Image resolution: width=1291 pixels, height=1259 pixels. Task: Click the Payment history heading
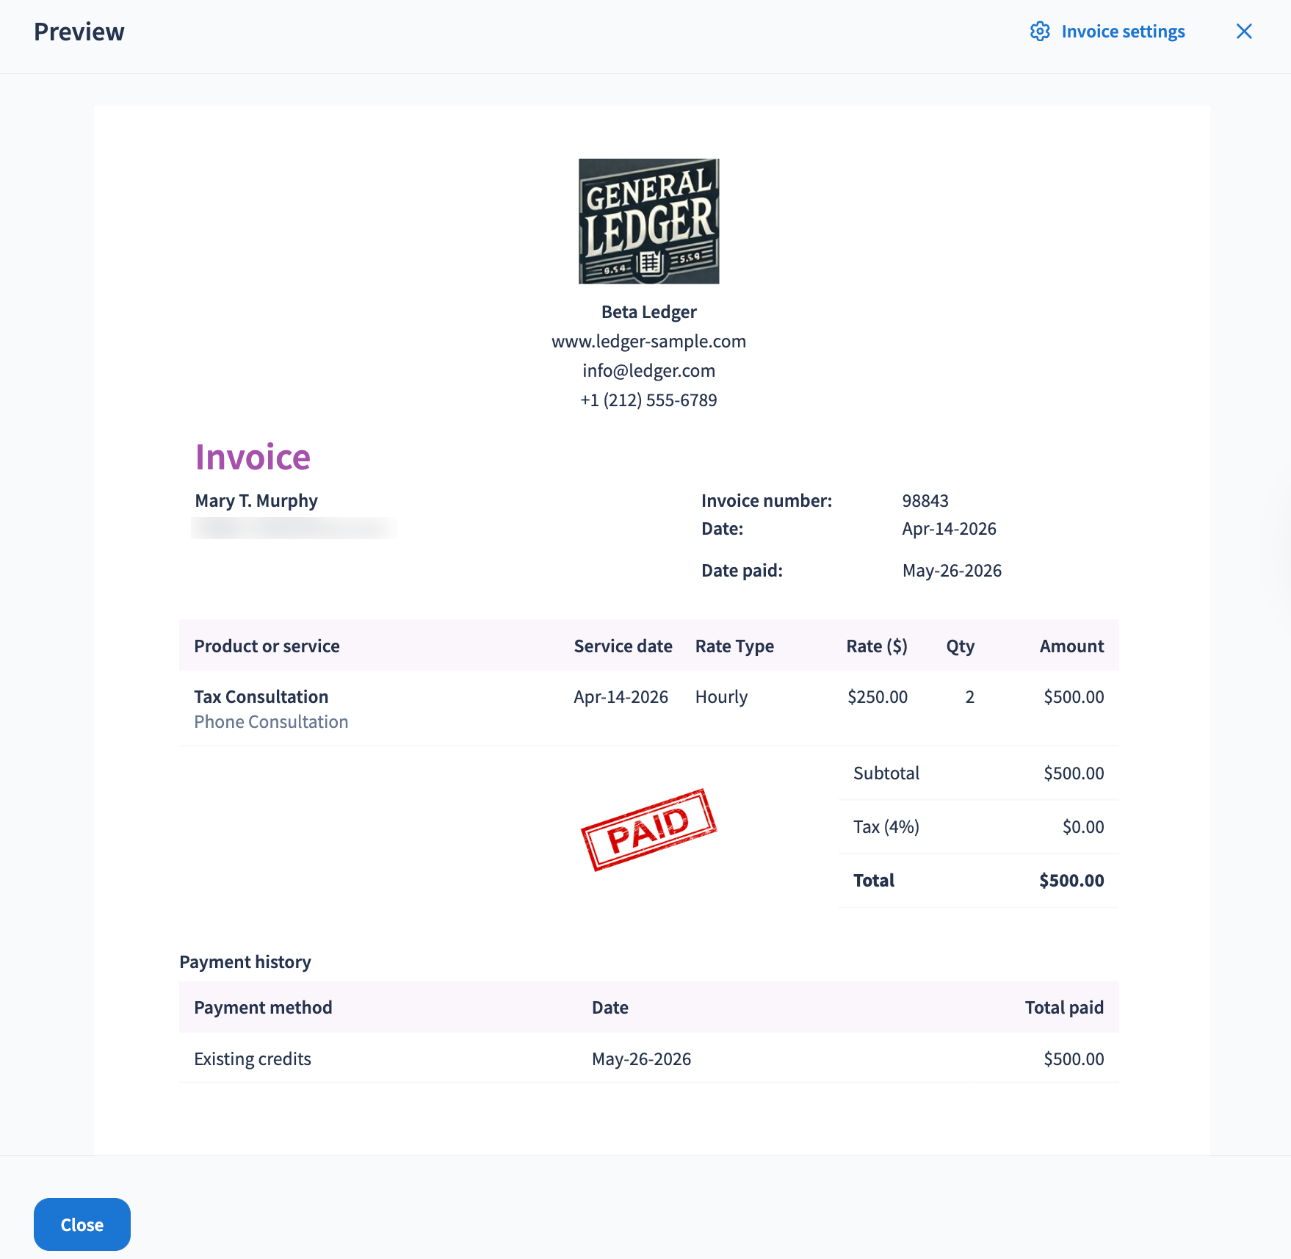pos(245,962)
